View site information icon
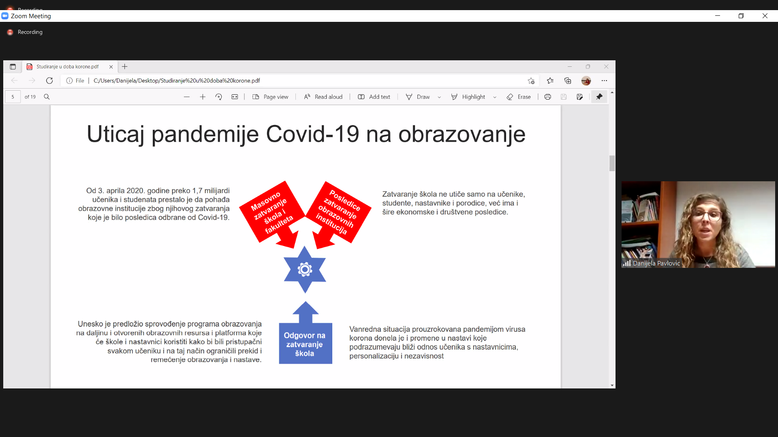The image size is (778, 437). click(x=69, y=81)
